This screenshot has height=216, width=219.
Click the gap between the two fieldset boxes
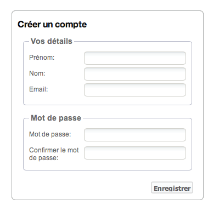[108, 110]
